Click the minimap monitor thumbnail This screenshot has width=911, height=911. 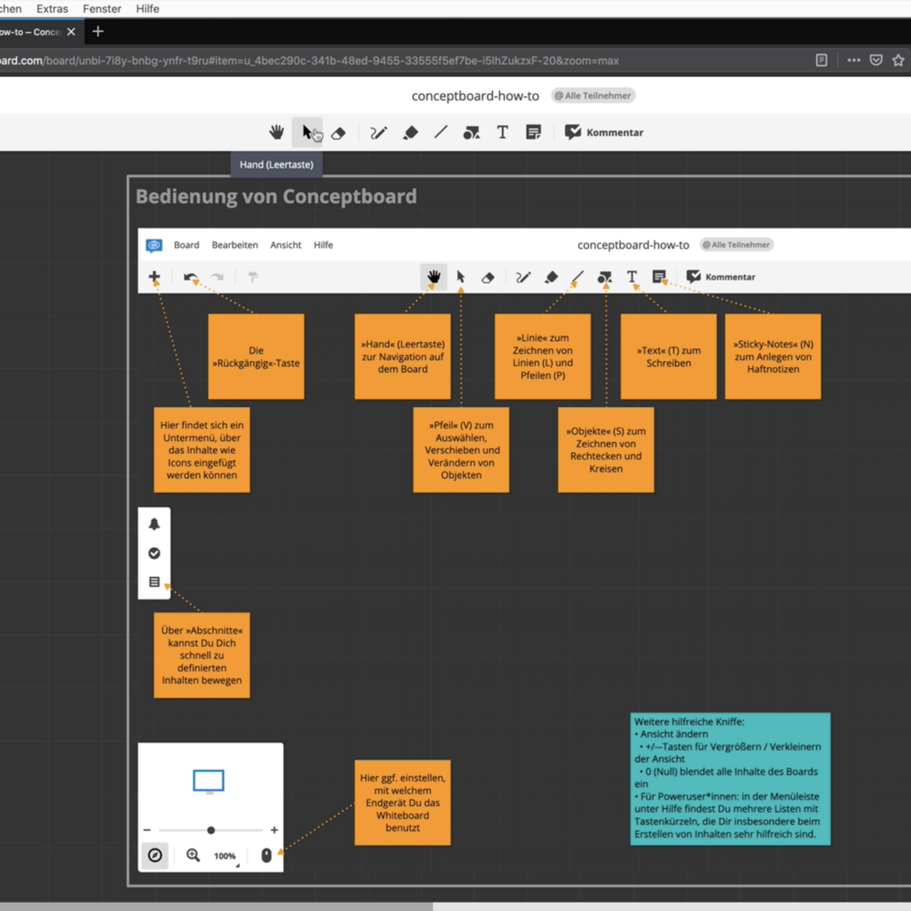209,782
